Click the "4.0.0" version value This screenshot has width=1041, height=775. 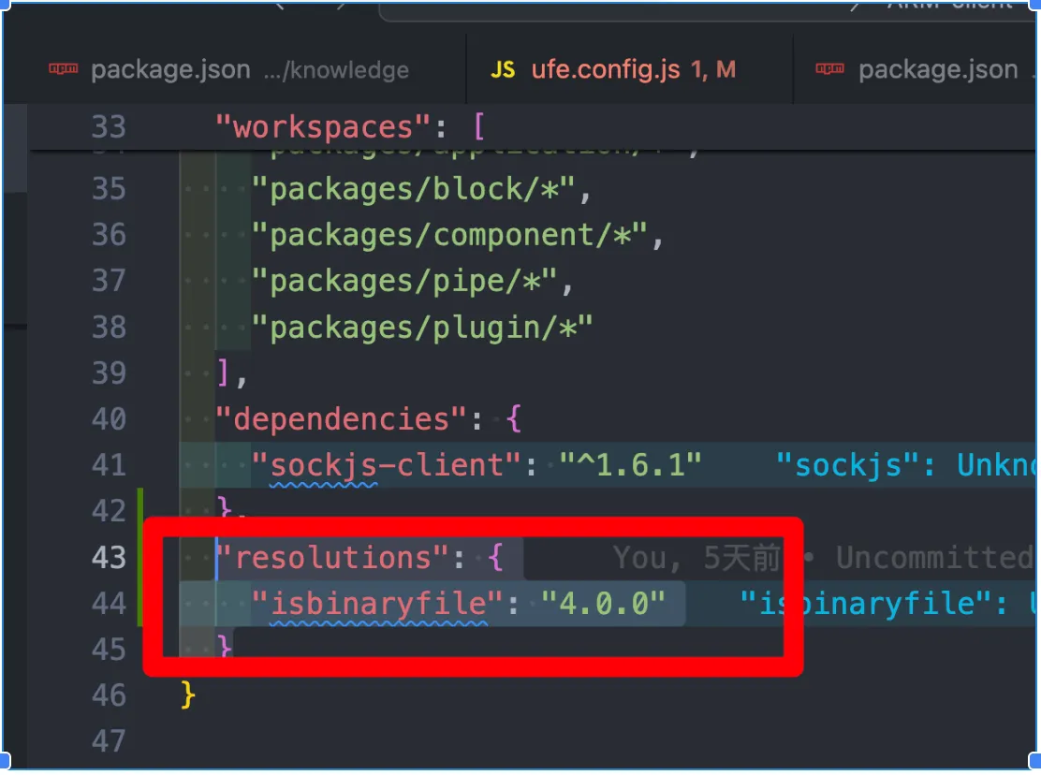coord(603,604)
